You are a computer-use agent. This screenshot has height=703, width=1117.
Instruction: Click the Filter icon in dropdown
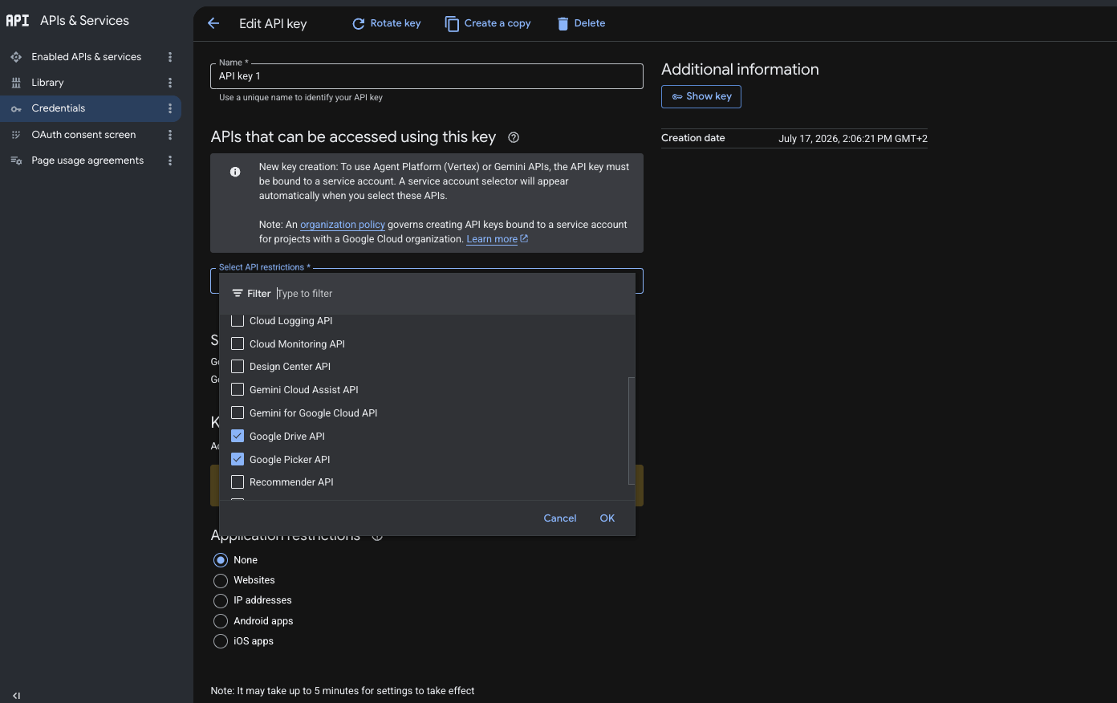click(x=238, y=294)
